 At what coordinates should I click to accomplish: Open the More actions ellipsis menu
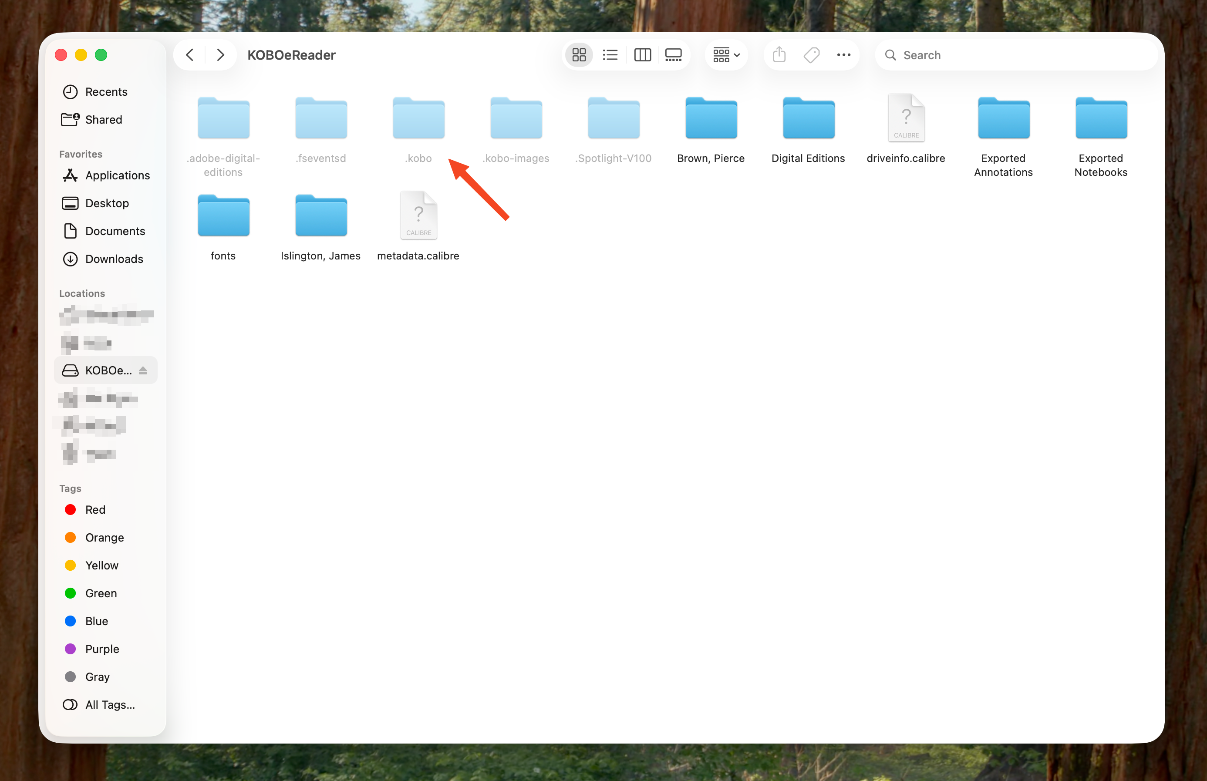[843, 55]
